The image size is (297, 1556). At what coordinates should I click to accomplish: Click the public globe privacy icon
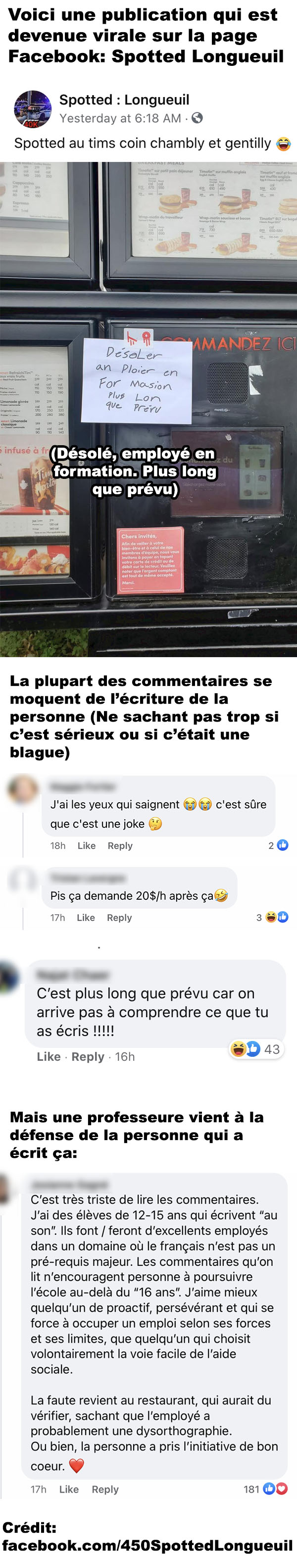click(197, 118)
